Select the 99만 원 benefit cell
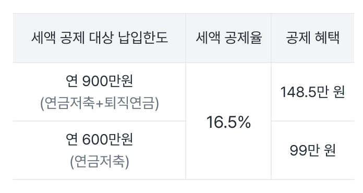Viewport: 363px width, 193px height. coord(312,150)
